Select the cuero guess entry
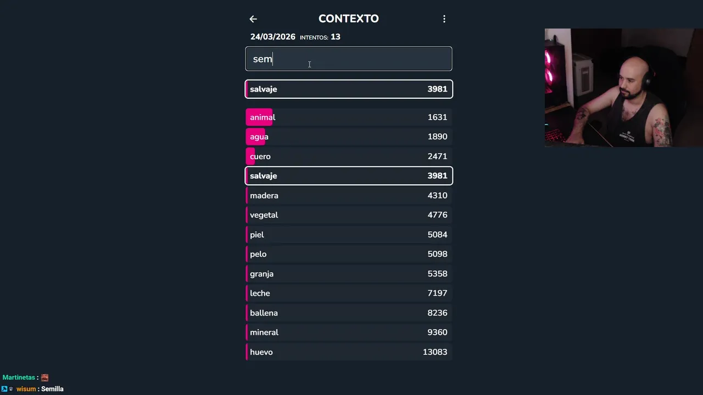 click(x=349, y=156)
